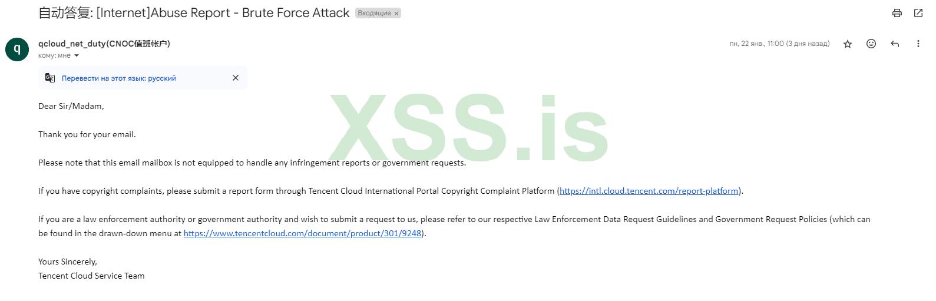The image size is (936, 301).
Task: Click sender avatar with letter q
Action: pyautogui.click(x=17, y=49)
